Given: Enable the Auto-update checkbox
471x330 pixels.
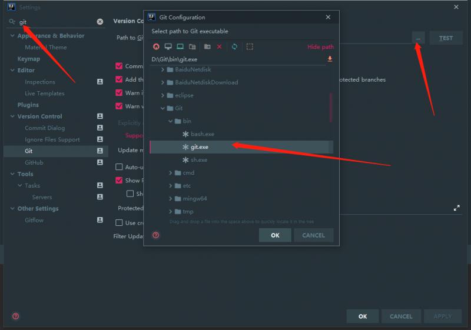Looking at the screenshot, I should click(119, 167).
